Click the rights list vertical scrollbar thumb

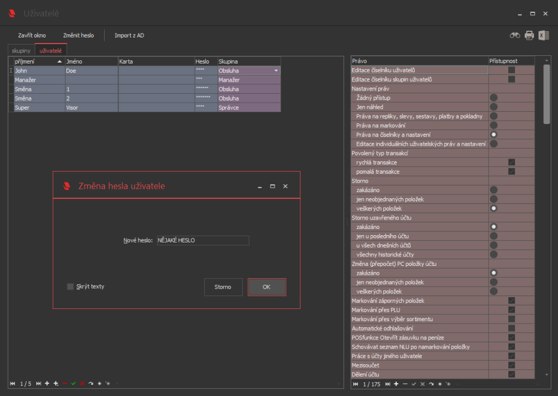[x=547, y=94]
